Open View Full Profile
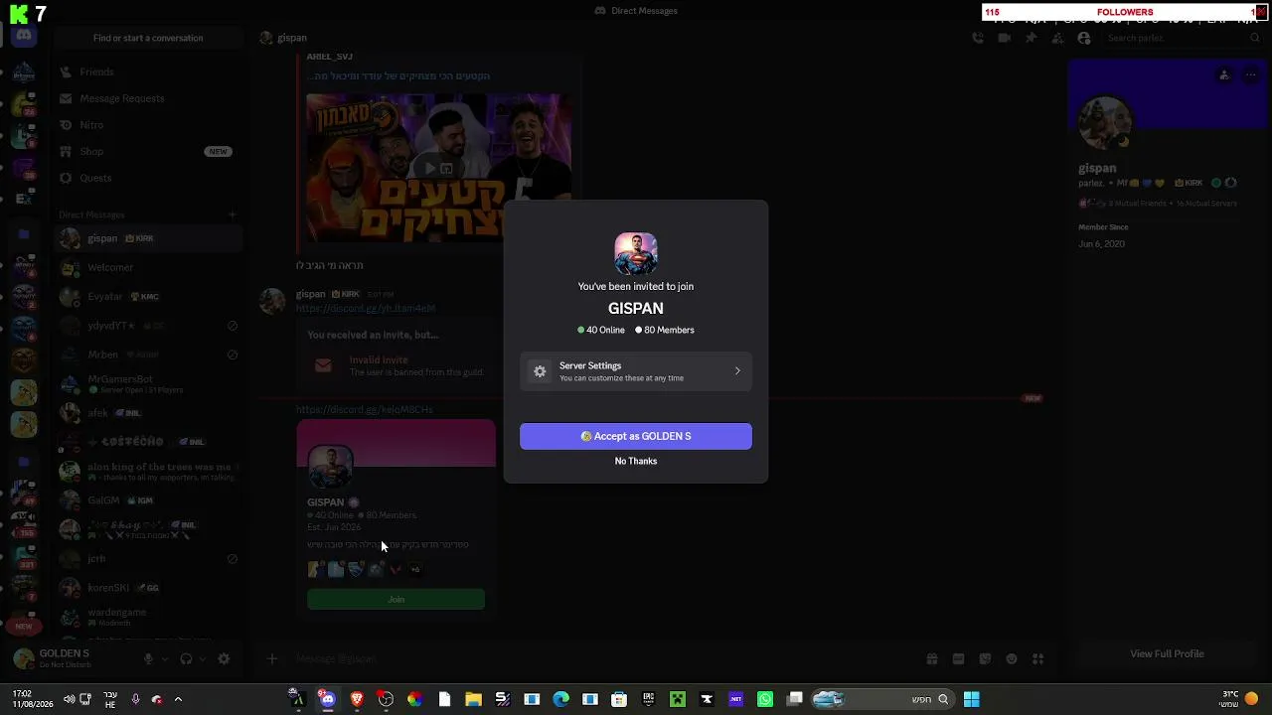 [1167, 653]
